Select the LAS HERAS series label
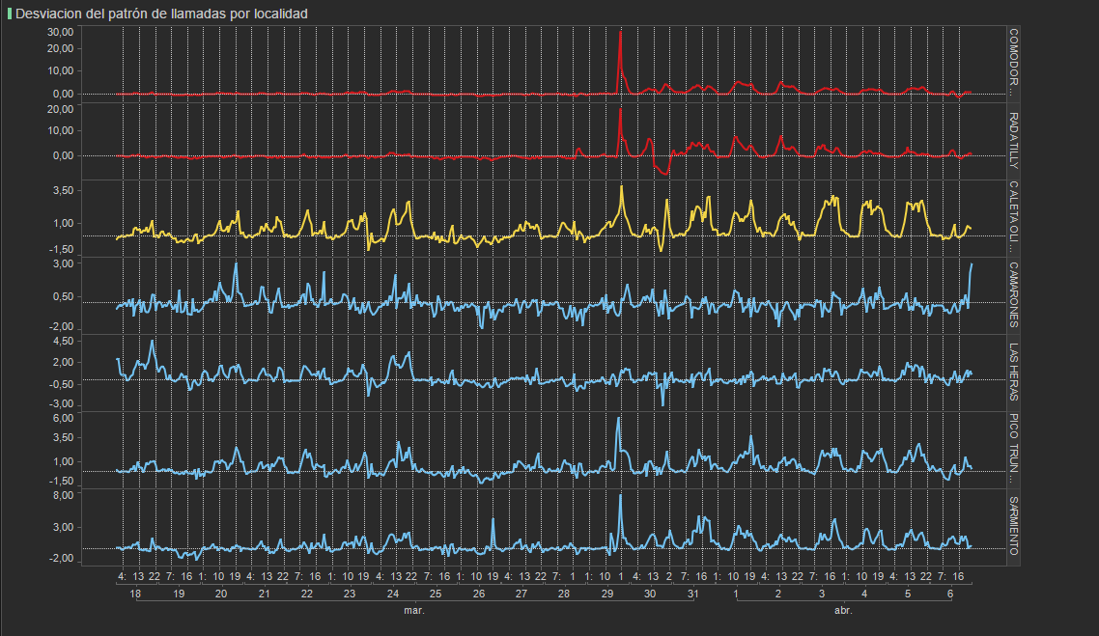 pyautogui.click(x=1013, y=372)
